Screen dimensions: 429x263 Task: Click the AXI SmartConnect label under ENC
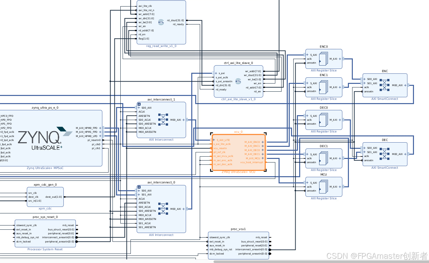click(385, 99)
